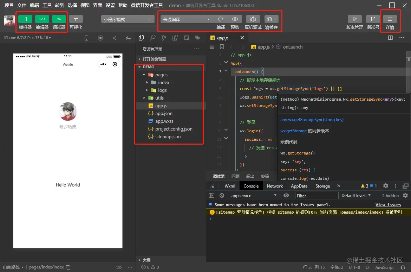Open the source control branch icon
The width and height of the screenshot is (411, 272).
tap(164, 38)
